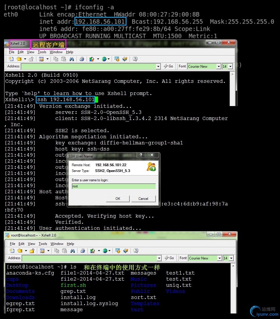
Task: Click New session icon in upper Xshell window
Action: coord(11,59)
